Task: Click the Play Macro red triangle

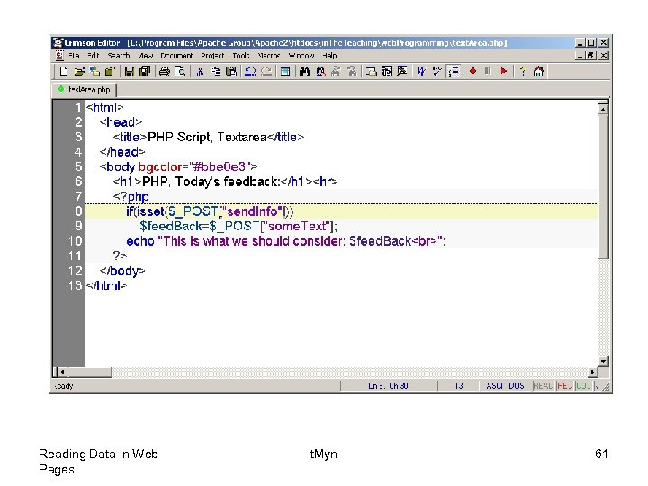Action: click(x=503, y=71)
